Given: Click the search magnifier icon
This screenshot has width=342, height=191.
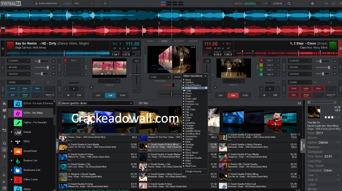Looking at the screenshot, I should coord(59,103).
